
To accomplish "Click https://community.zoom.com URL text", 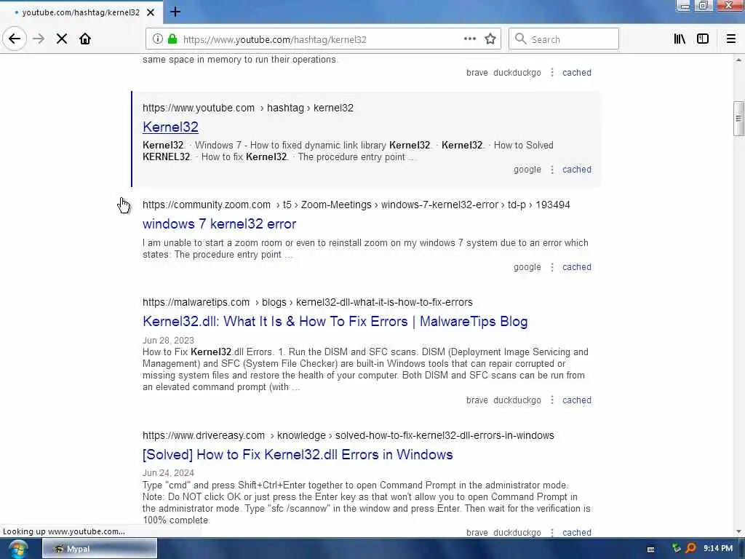I will coord(206,205).
